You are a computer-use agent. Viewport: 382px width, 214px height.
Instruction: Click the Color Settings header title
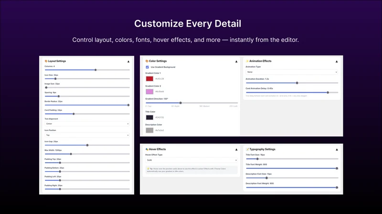coord(158,61)
